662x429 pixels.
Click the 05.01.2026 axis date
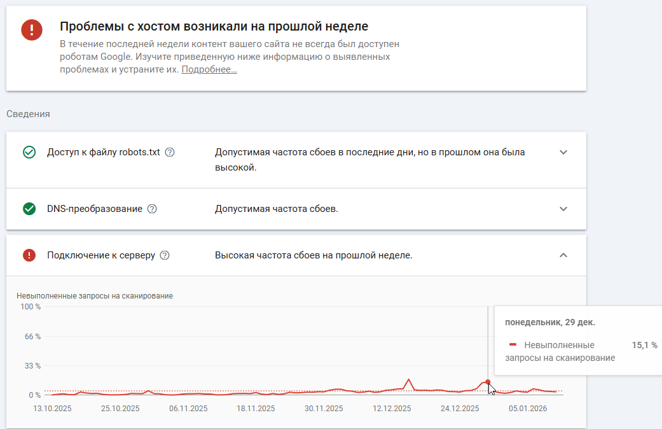(x=528, y=409)
